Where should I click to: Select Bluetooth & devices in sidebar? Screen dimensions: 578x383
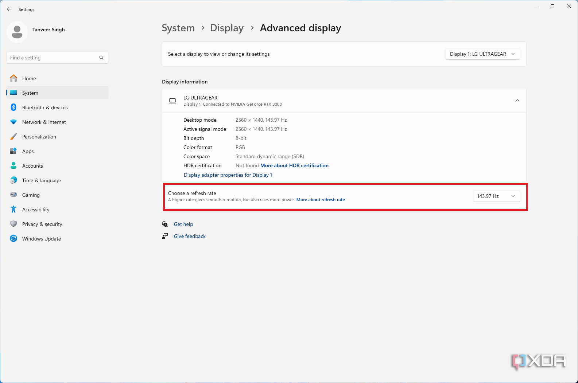coord(57,107)
